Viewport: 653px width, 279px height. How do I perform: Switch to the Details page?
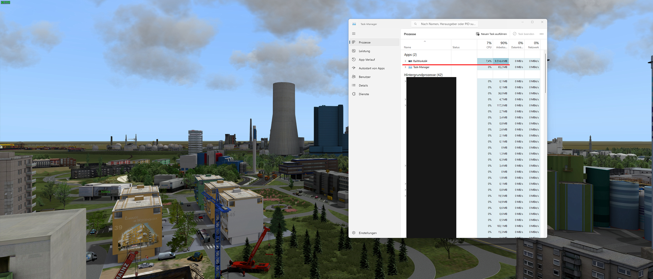click(374, 86)
